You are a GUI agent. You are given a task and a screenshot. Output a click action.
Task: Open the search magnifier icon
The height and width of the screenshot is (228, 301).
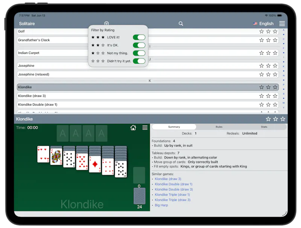click(181, 24)
